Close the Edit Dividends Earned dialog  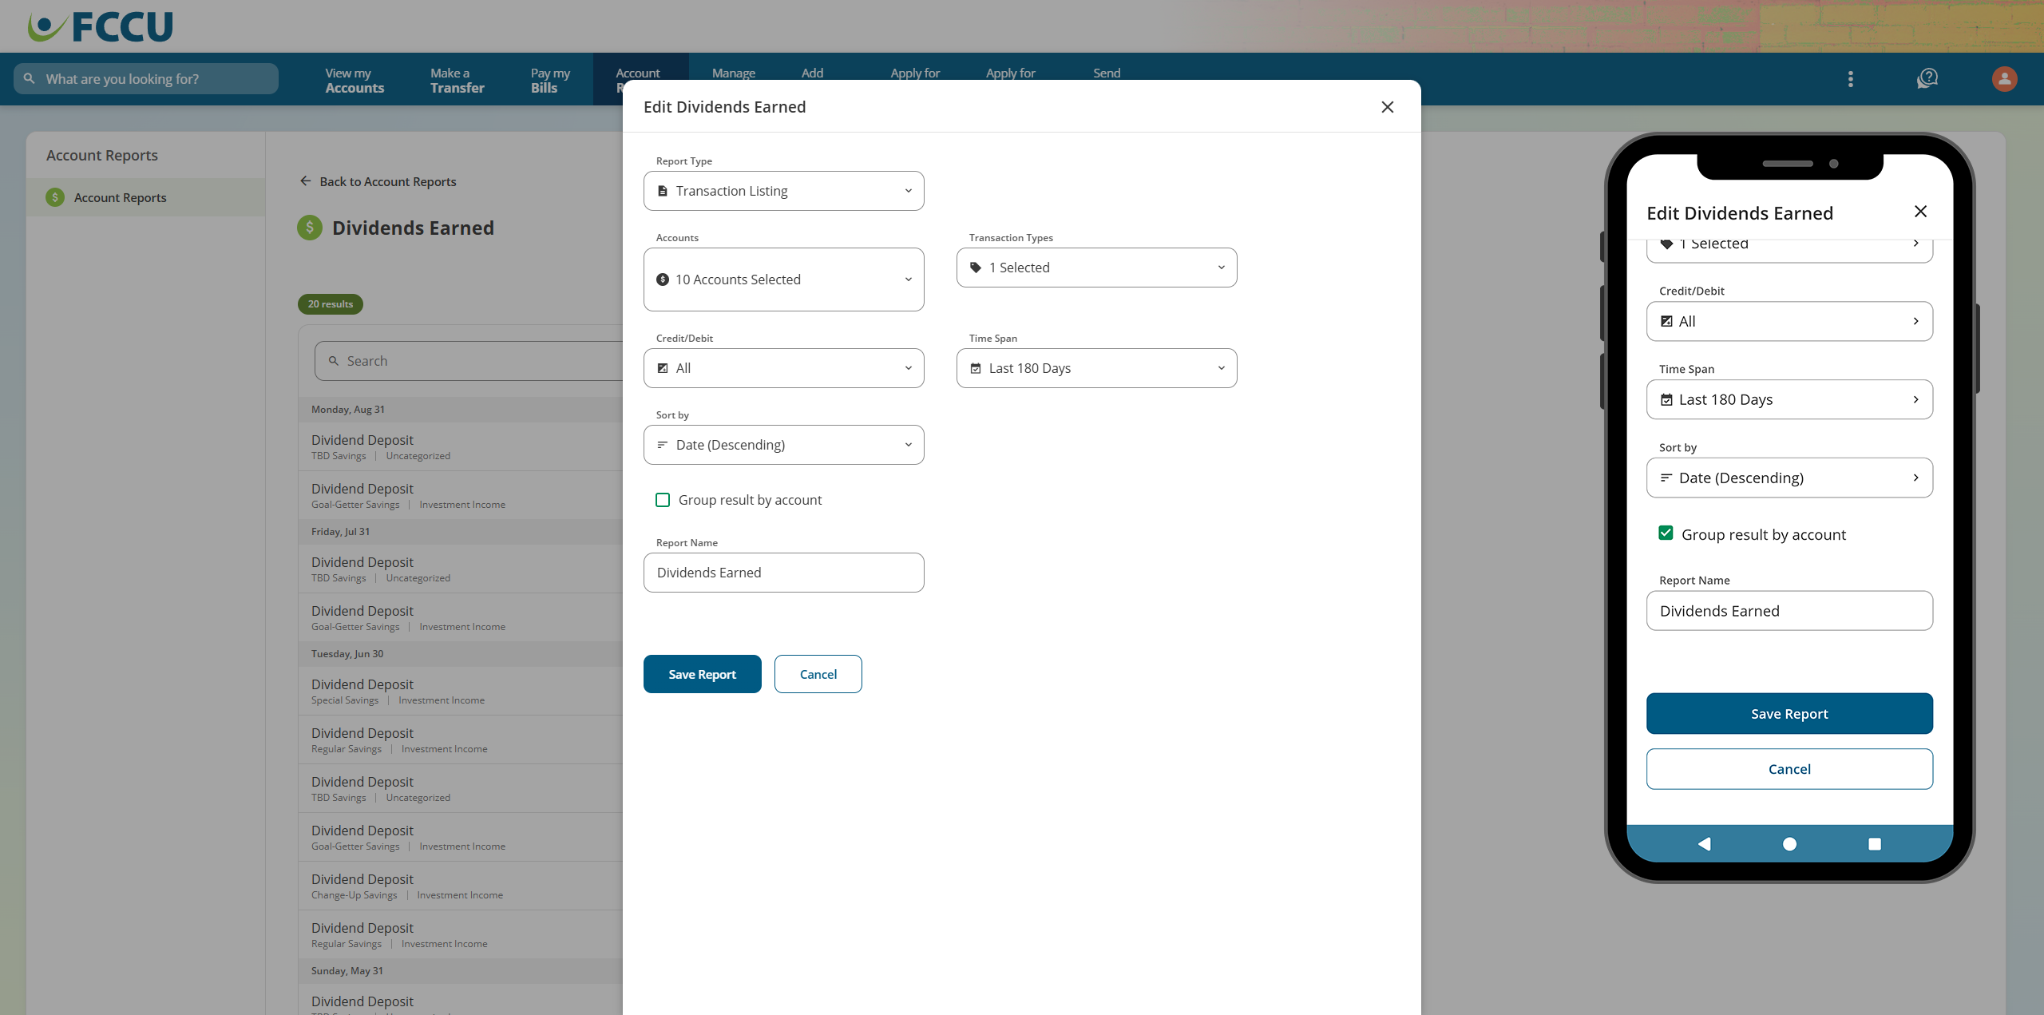pos(1388,107)
